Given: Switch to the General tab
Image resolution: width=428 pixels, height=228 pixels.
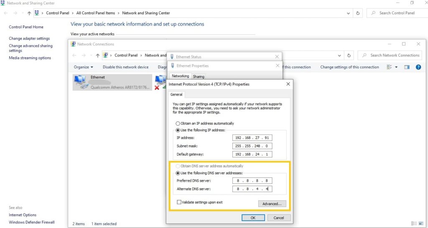Looking at the screenshot, I should click(176, 94).
